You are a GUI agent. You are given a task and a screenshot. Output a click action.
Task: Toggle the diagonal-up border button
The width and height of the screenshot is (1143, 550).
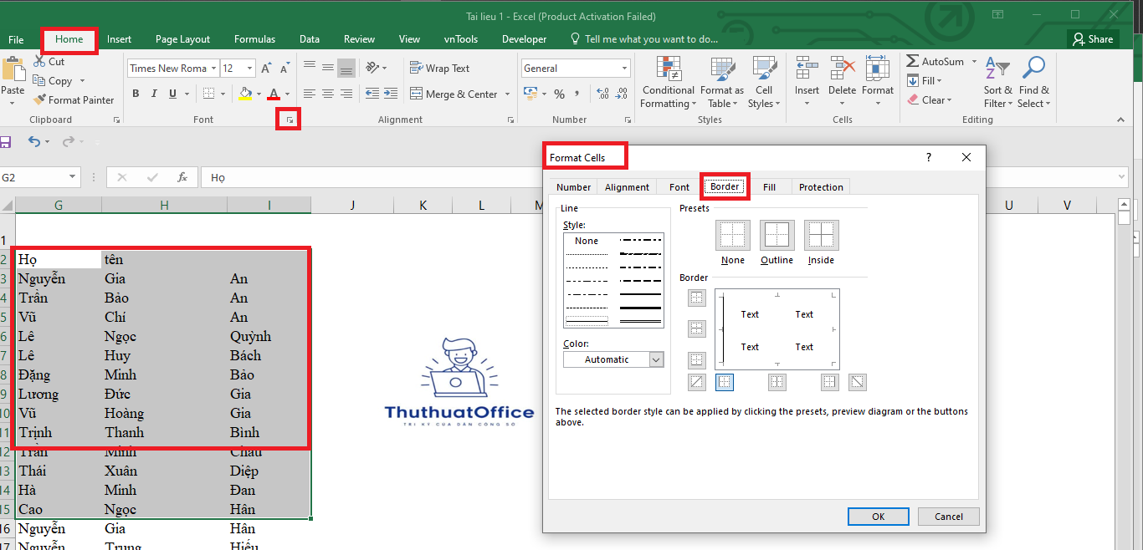(x=697, y=382)
